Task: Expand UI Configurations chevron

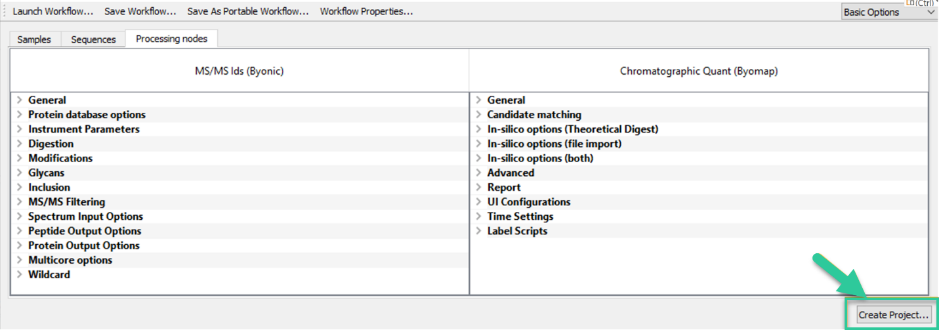Action: tap(479, 202)
